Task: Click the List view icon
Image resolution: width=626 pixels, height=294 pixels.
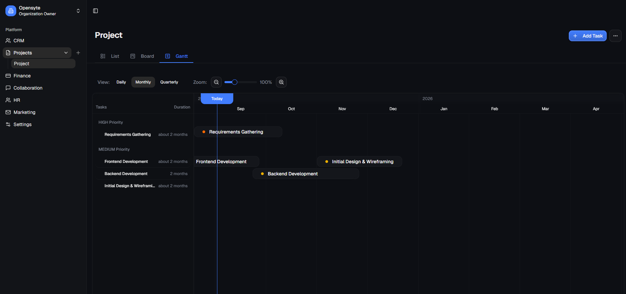Action: tap(103, 56)
